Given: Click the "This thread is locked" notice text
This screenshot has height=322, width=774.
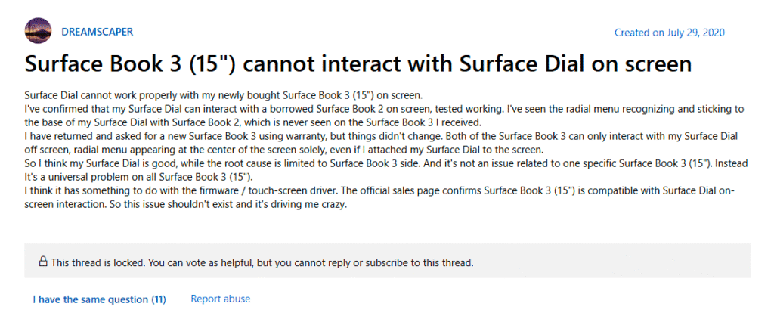Looking at the screenshot, I should point(106,263).
